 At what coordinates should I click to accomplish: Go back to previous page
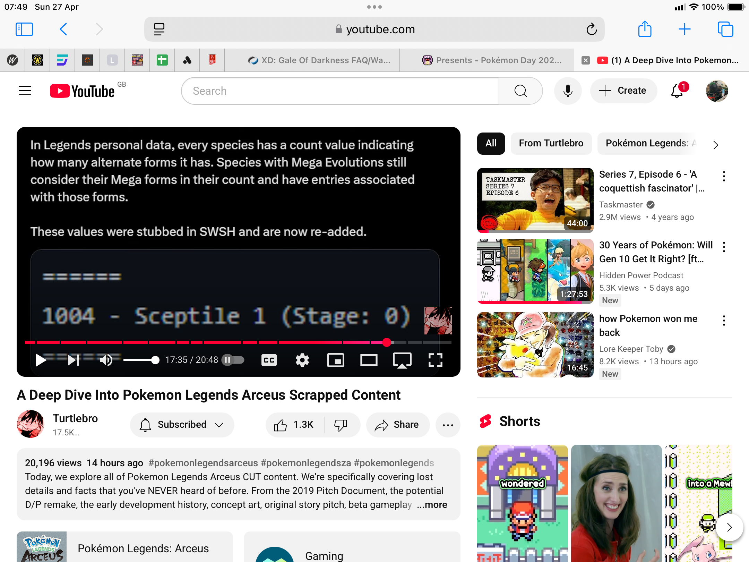click(x=63, y=29)
